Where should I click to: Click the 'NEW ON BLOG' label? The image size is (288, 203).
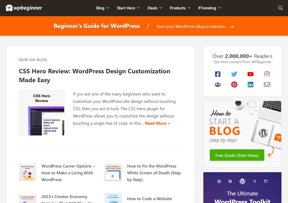pyautogui.click(x=33, y=60)
